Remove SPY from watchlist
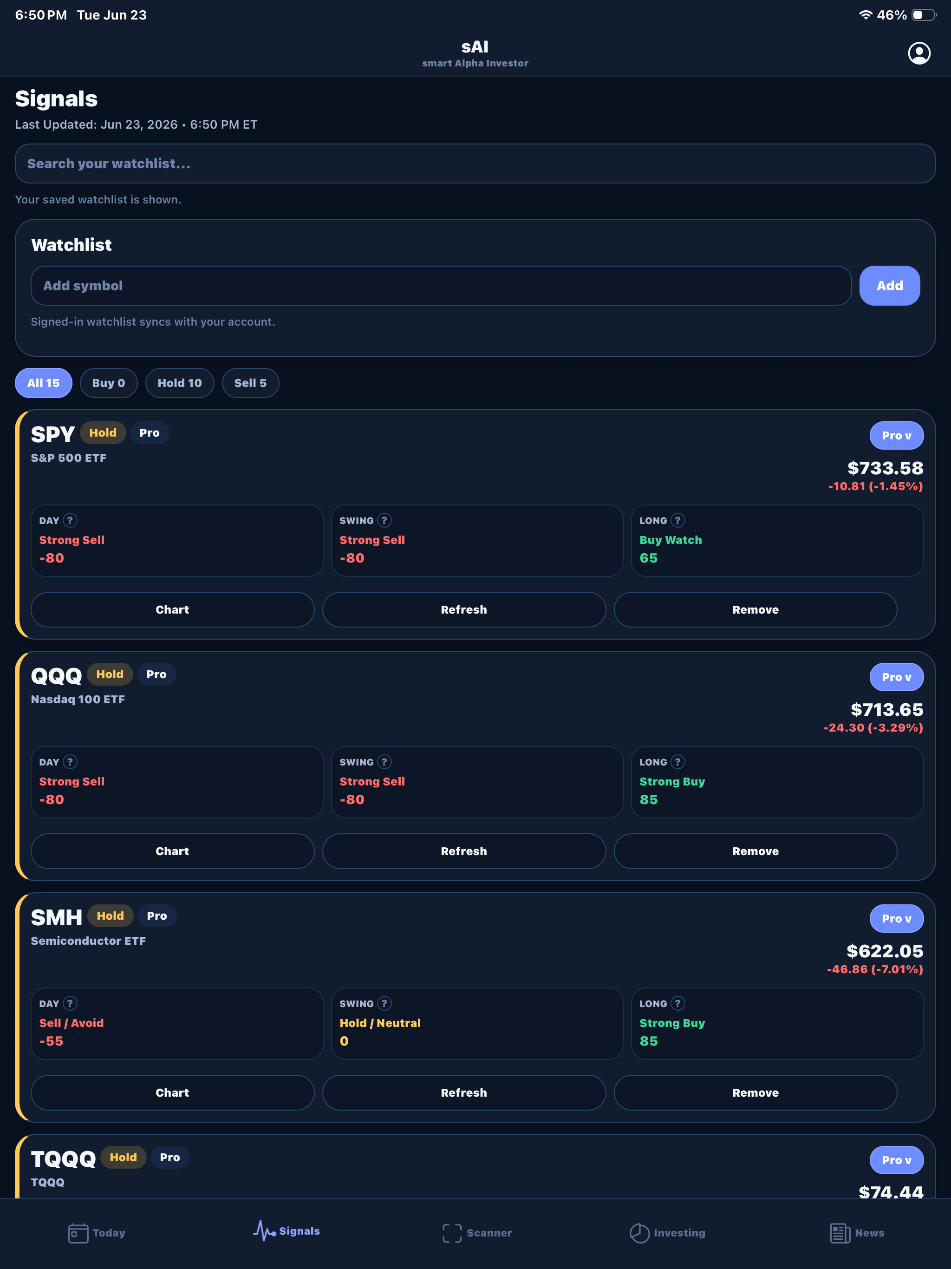 click(x=755, y=610)
